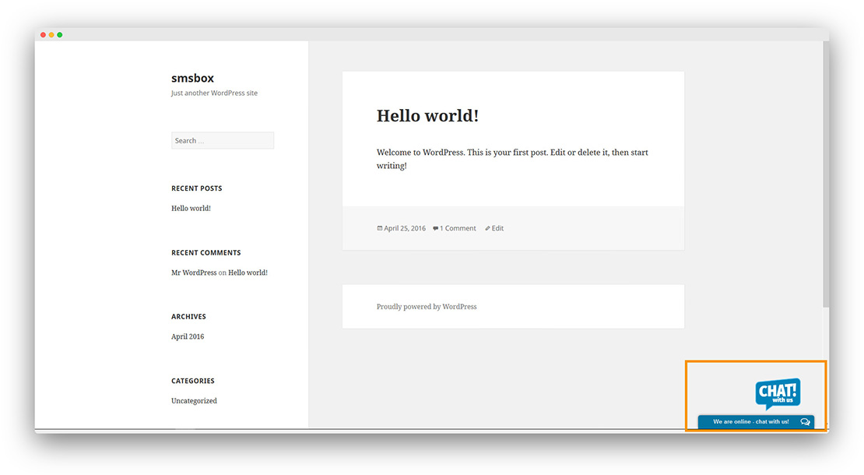Open the 1 Comment link
This screenshot has width=864, height=475.
(x=458, y=228)
